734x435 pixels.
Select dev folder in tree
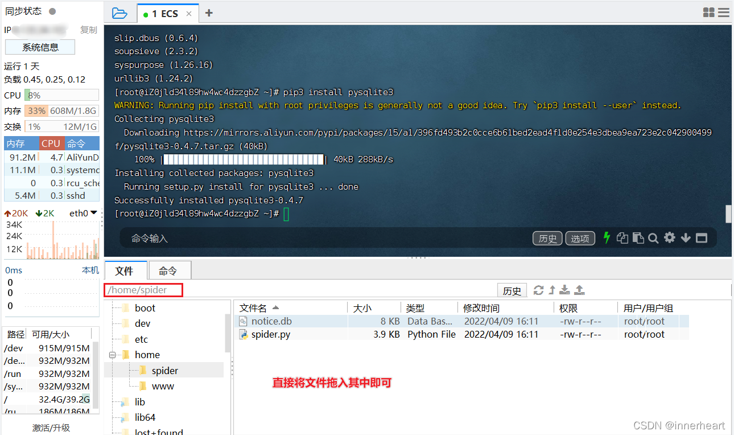coord(143,323)
